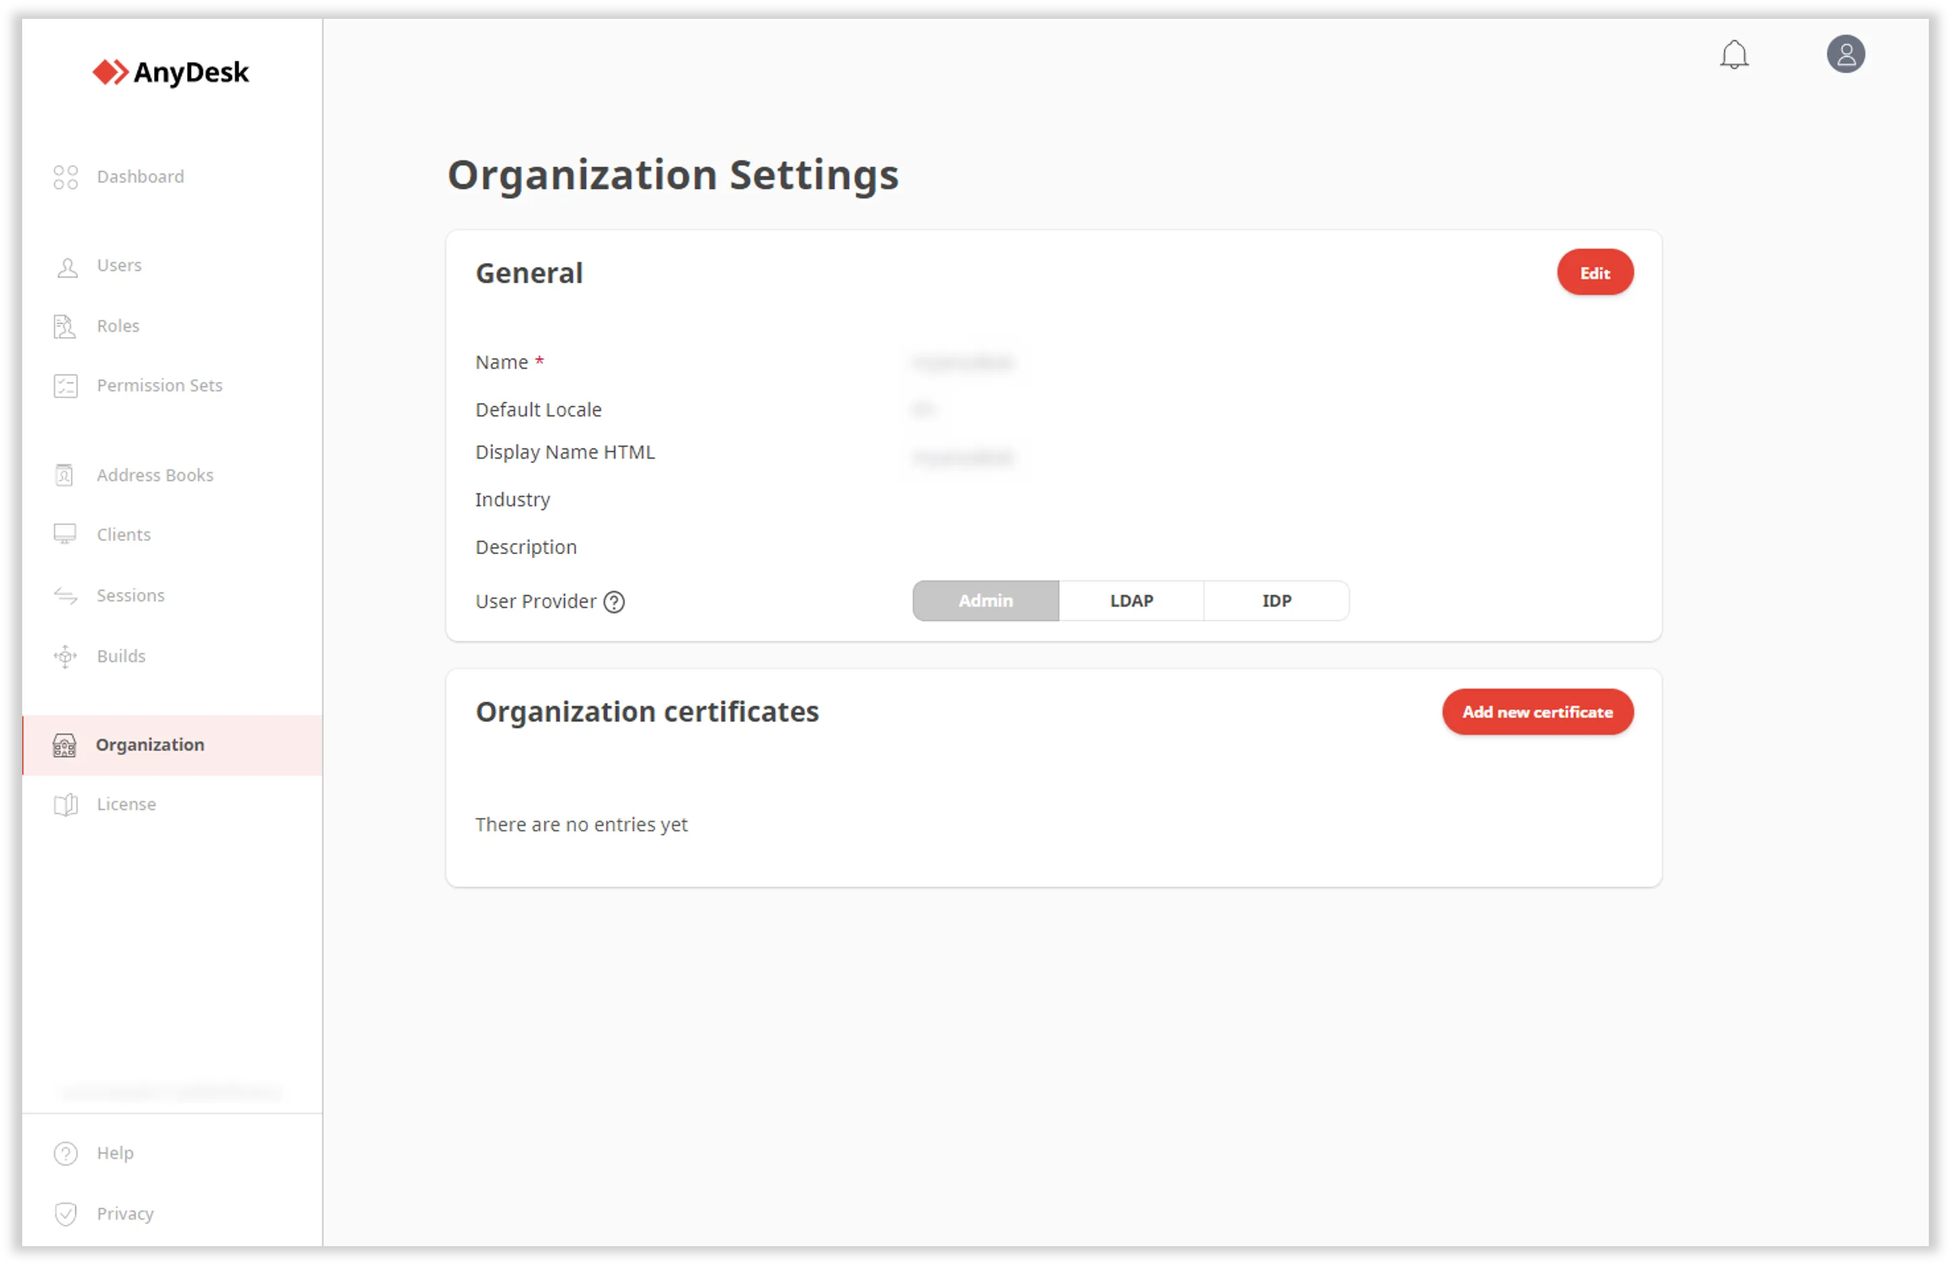The image size is (1951, 1265).
Task: Open the Address Books section
Action: 154,475
